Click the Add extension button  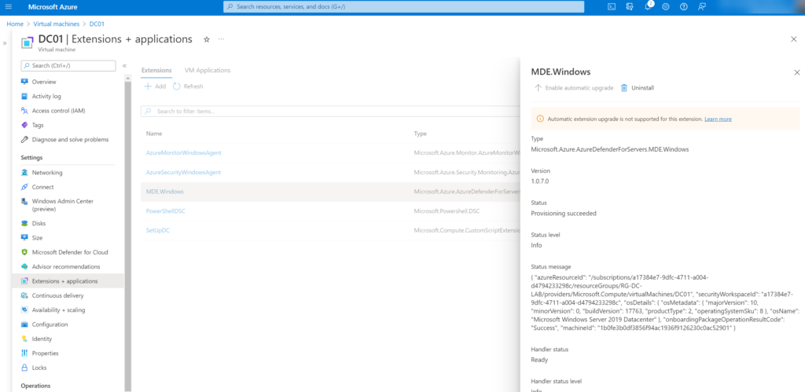155,86
